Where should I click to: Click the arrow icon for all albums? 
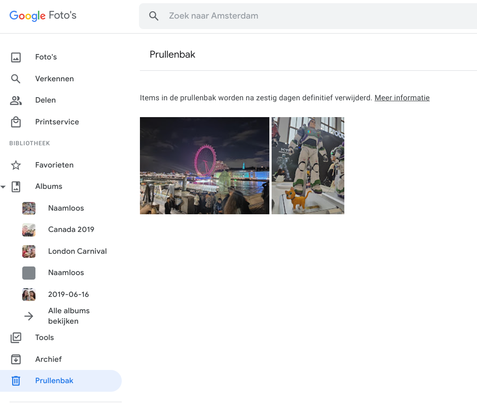click(29, 316)
